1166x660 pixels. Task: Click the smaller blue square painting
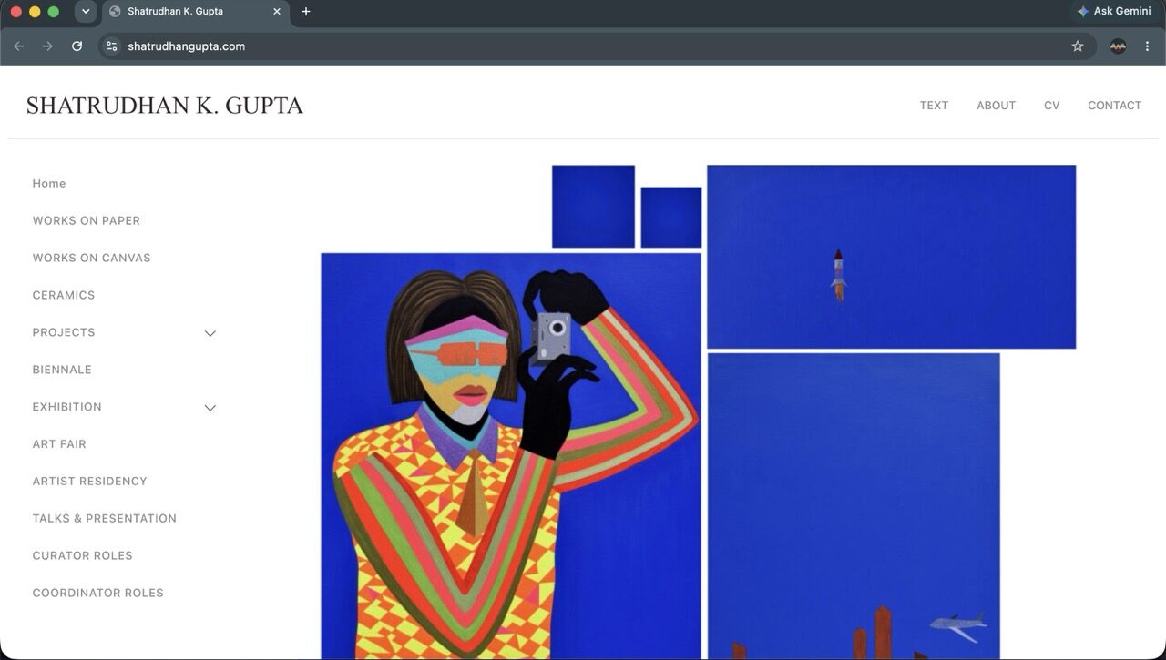pyautogui.click(x=671, y=218)
